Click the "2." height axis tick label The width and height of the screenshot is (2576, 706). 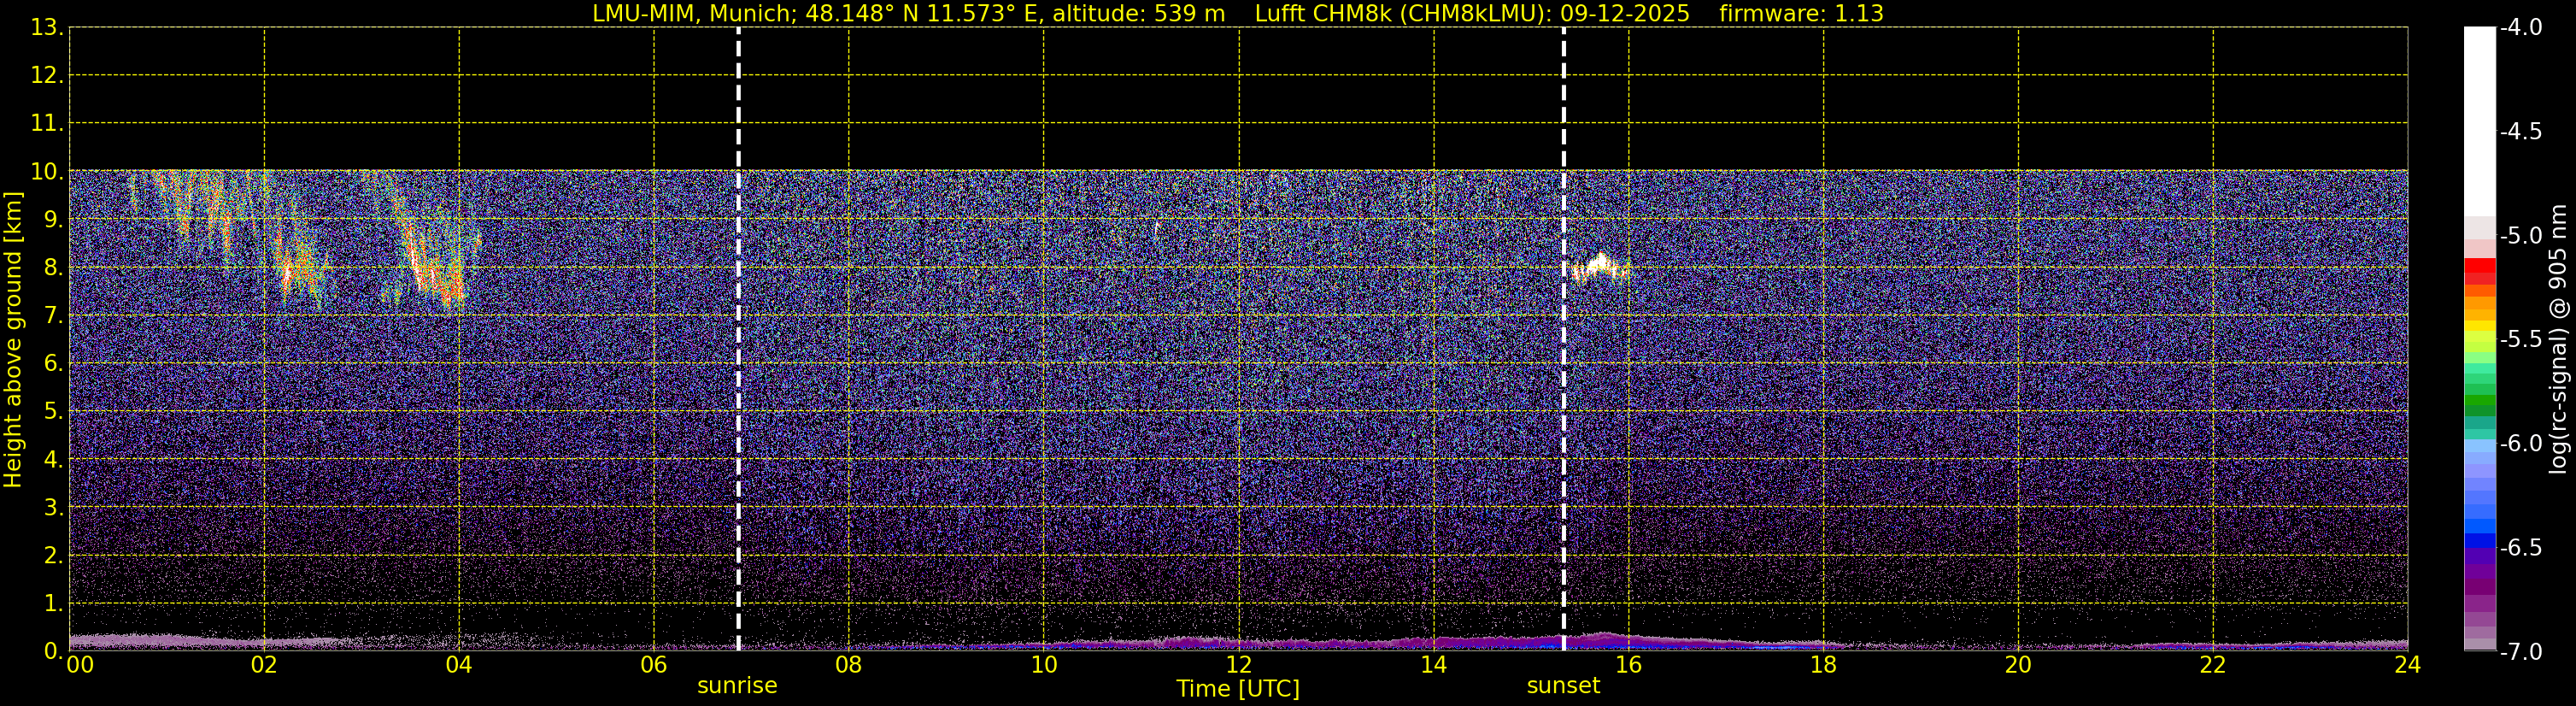53,555
